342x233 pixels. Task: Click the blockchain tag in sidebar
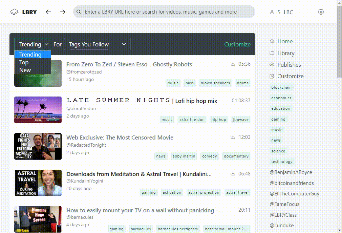click(x=281, y=87)
